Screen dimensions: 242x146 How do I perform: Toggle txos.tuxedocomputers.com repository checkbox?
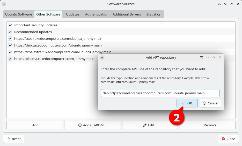pos(10,39)
